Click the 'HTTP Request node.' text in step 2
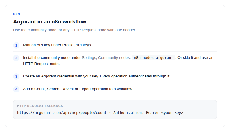This screenshot has width=230, height=132. 41,64
